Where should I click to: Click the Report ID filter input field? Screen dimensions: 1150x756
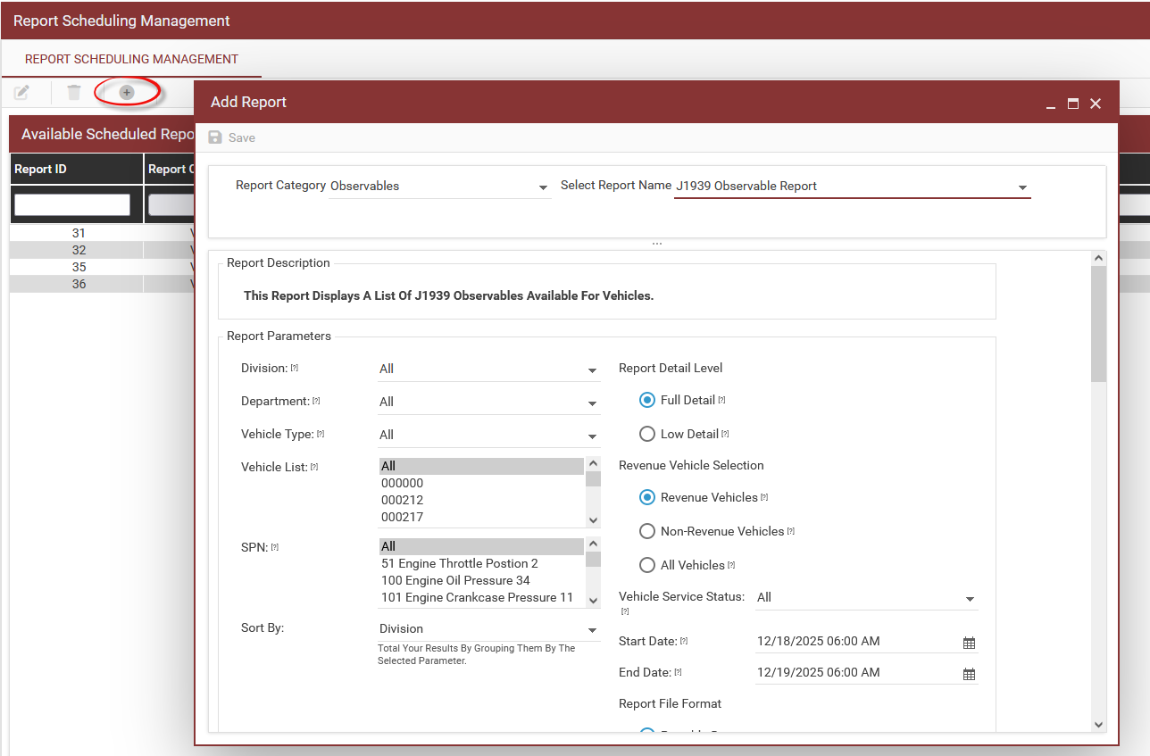pyautogui.click(x=72, y=204)
